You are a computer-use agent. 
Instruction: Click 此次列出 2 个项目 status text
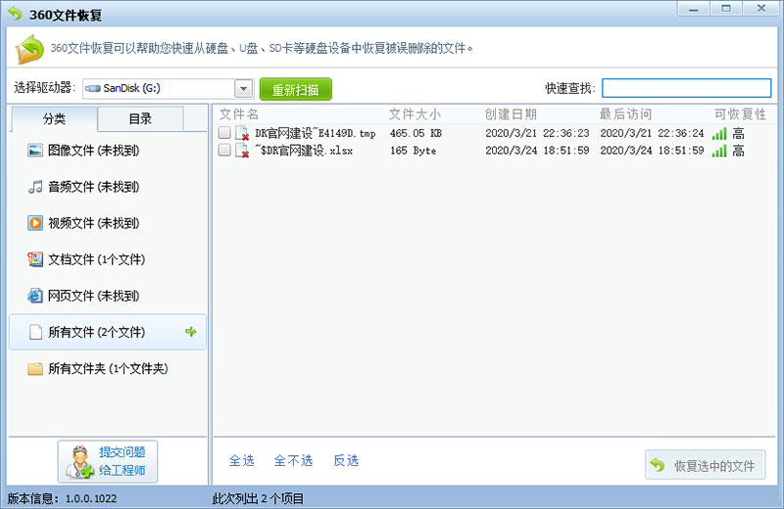258,498
